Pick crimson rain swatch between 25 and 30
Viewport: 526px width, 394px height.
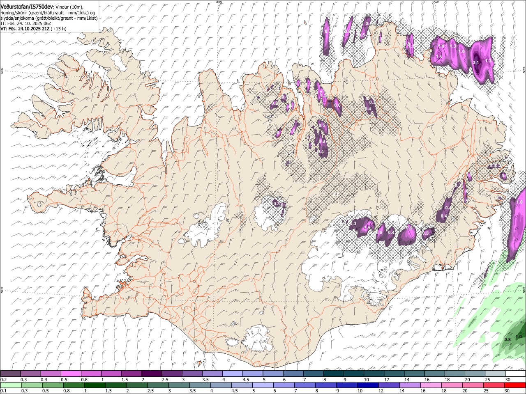[494, 385]
